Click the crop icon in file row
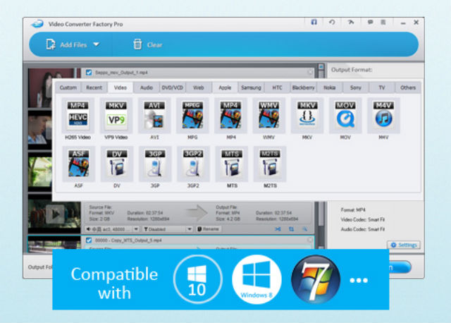 [x=291, y=229]
